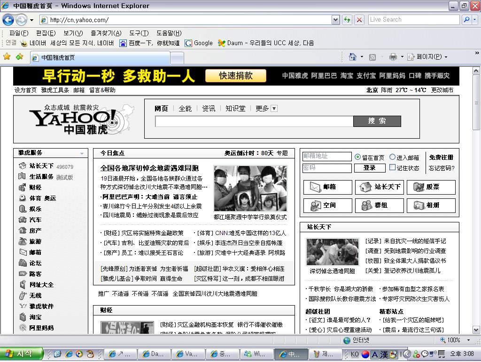The width and height of the screenshot is (481, 362).
Task: Click the Print toolbar icon
Action: pyautogui.click(x=393, y=57)
